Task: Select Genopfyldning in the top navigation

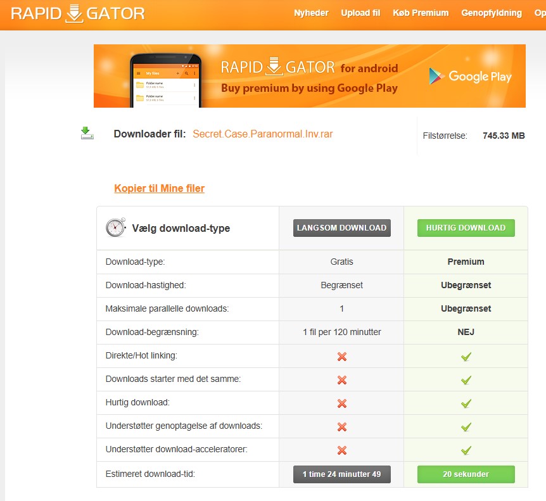Action: (x=492, y=13)
